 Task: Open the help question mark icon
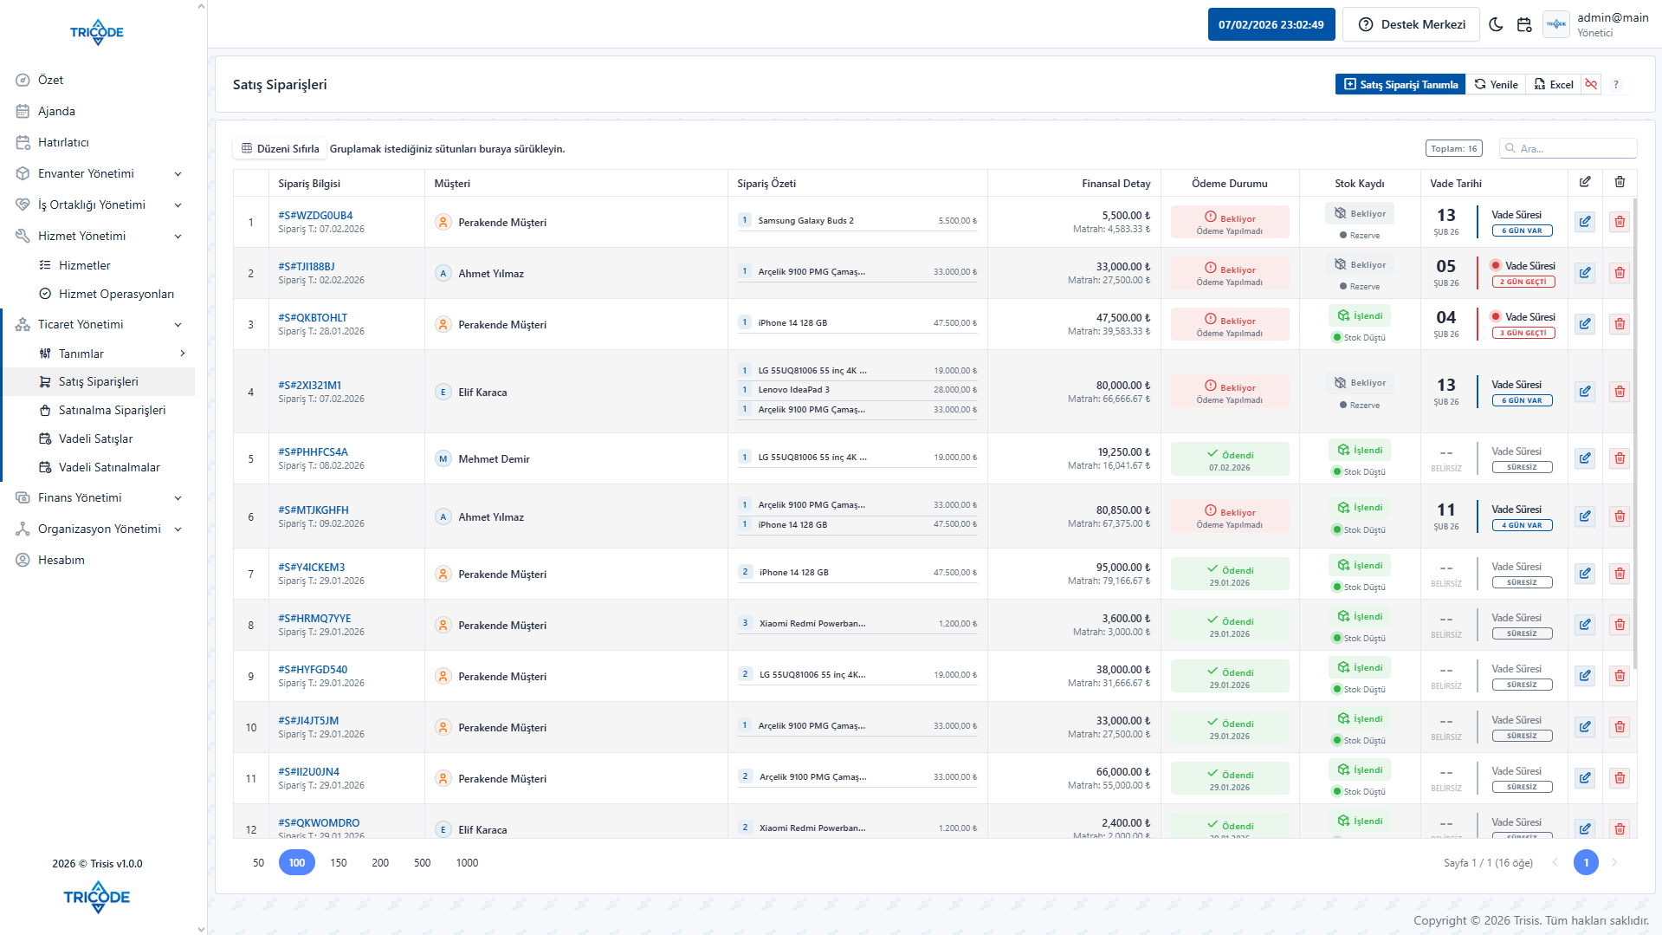pos(1615,84)
